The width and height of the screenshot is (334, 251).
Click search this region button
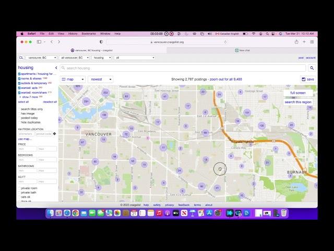pos(298,102)
